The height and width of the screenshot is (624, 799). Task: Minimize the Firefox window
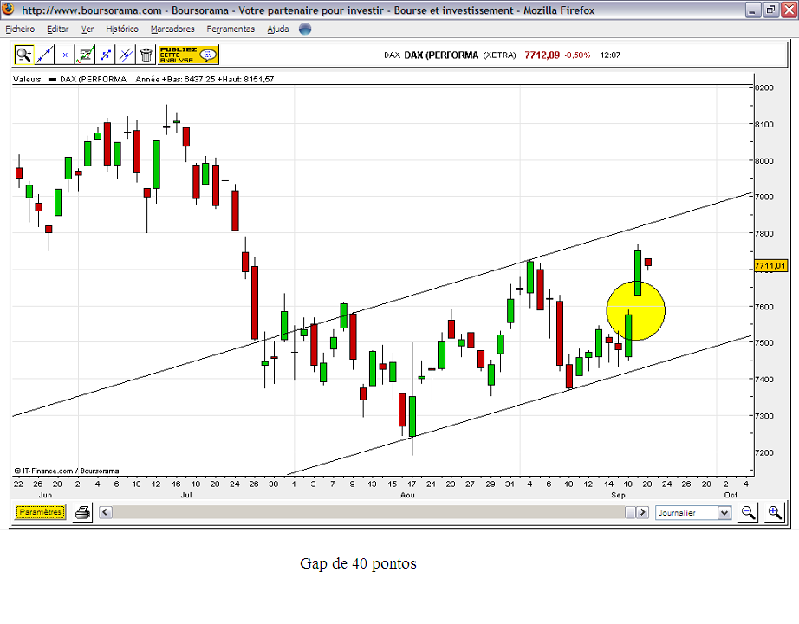(752, 10)
